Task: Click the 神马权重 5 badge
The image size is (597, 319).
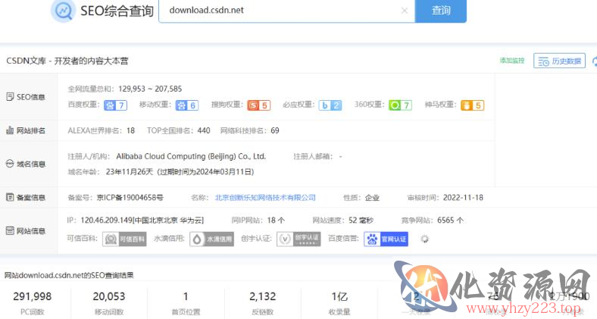Action: point(473,105)
